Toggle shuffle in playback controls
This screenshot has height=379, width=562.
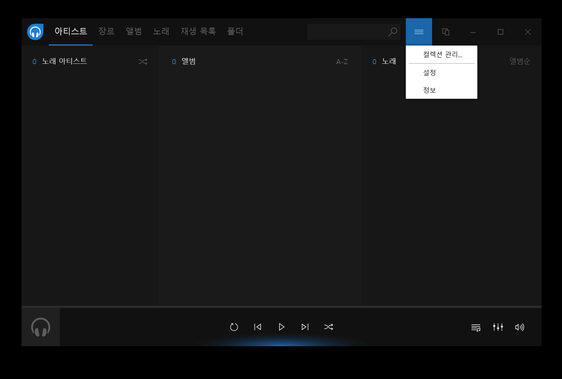pos(328,327)
